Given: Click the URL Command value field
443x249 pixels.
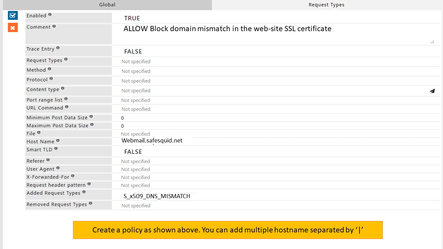Looking at the screenshot, I should (x=275, y=109).
